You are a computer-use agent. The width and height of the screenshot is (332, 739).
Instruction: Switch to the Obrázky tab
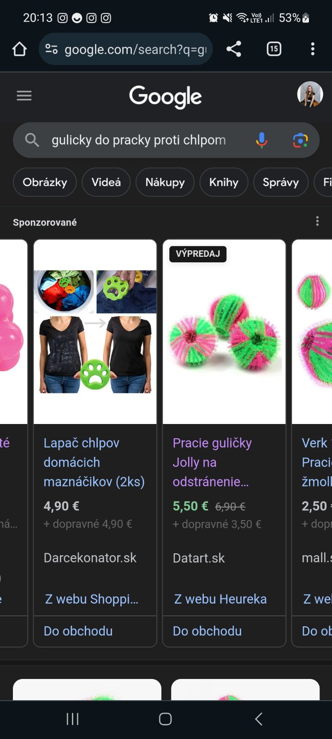point(45,182)
